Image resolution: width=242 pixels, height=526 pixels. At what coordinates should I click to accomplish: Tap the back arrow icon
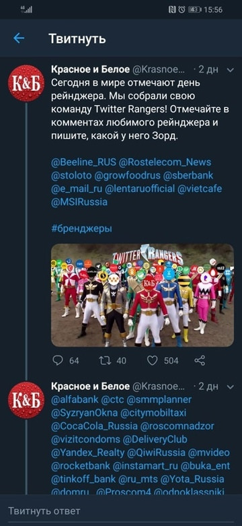point(19,38)
